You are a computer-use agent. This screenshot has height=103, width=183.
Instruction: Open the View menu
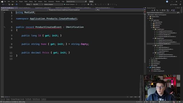[13, 1]
